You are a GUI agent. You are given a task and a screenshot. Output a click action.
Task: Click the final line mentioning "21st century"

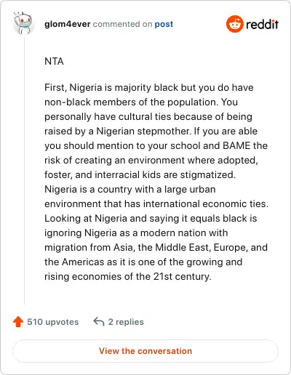point(128,276)
